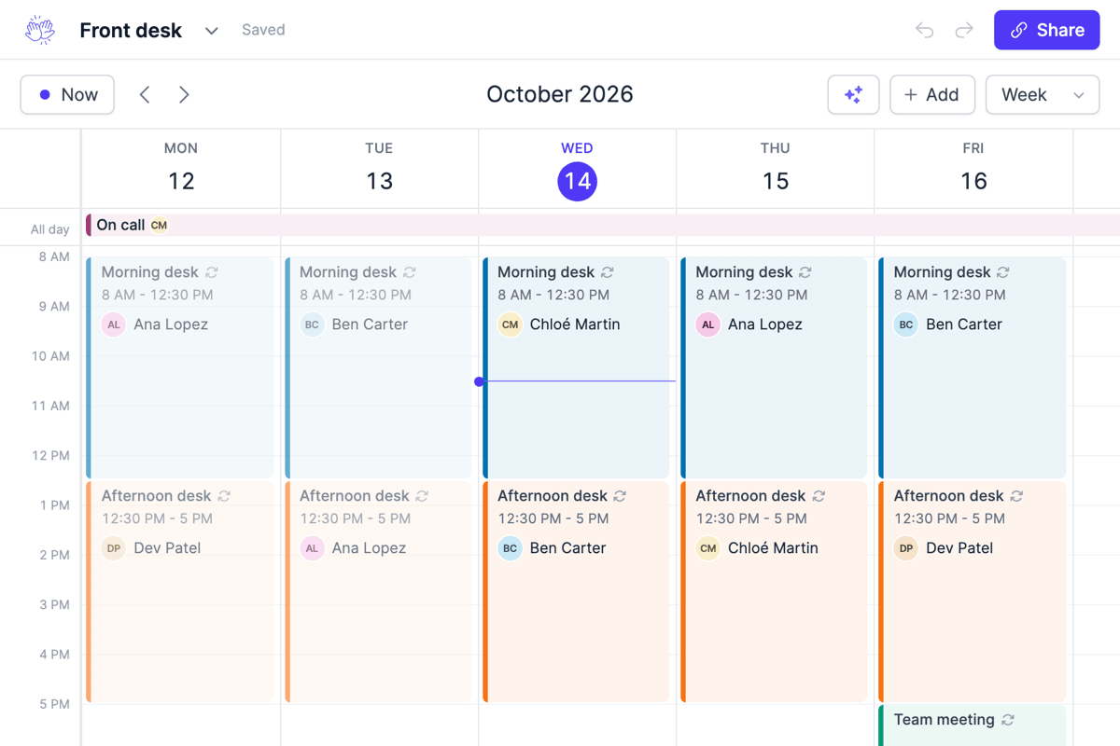Image resolution: width=1120 pixels, height=746 pixels.
Task: Click the current time indicator dot
Action: pos(479,381)
